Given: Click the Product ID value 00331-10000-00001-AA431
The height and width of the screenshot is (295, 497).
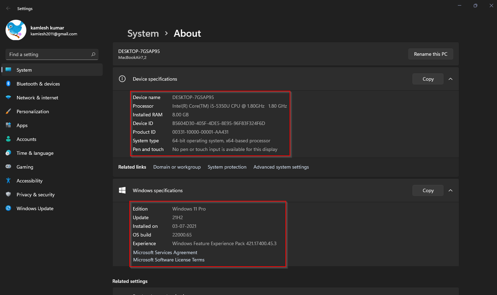Looking at the screenshot, I should [x=200, y=132].
